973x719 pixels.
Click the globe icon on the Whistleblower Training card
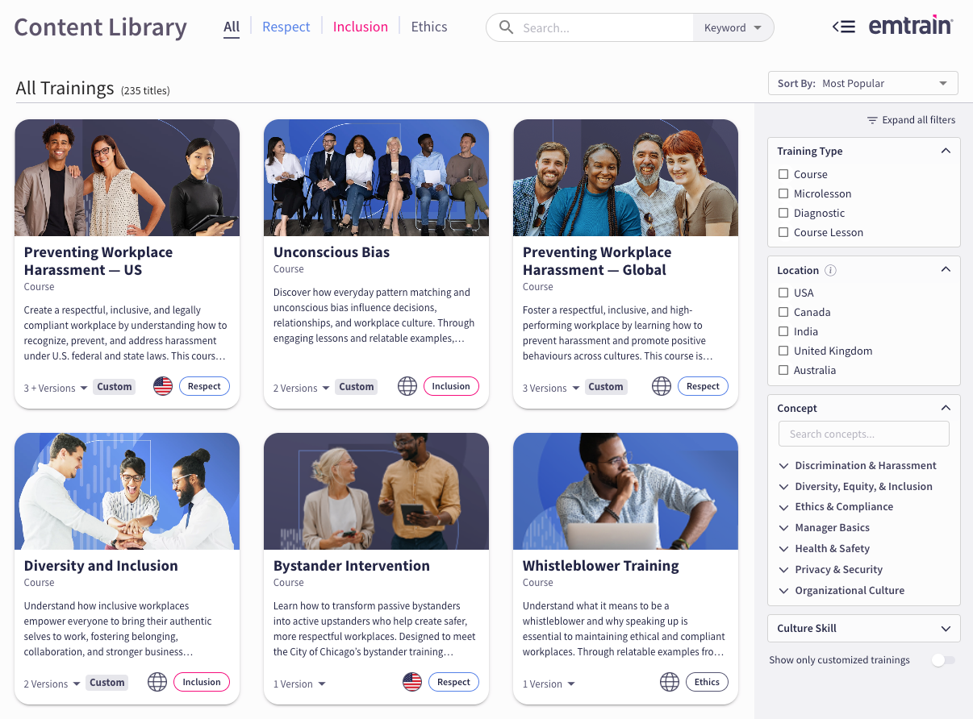(670, 682)
